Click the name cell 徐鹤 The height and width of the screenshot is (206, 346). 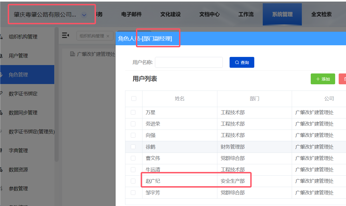(x=151, y=147)
